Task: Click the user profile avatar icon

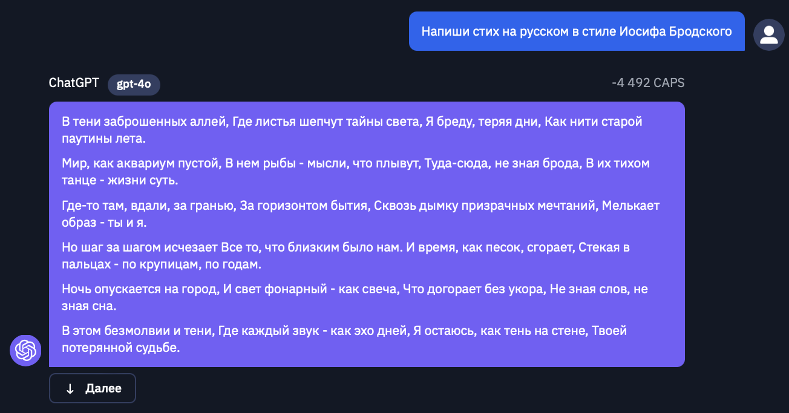Action: [x=768, y=34]
